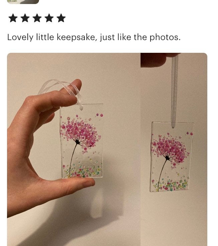Click the green dots at right ornament bottom
The image size is (218, 246).
171,185
